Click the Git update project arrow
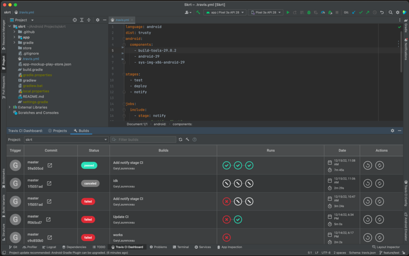This screenshot has width=409, height=256. click(354, 12)
